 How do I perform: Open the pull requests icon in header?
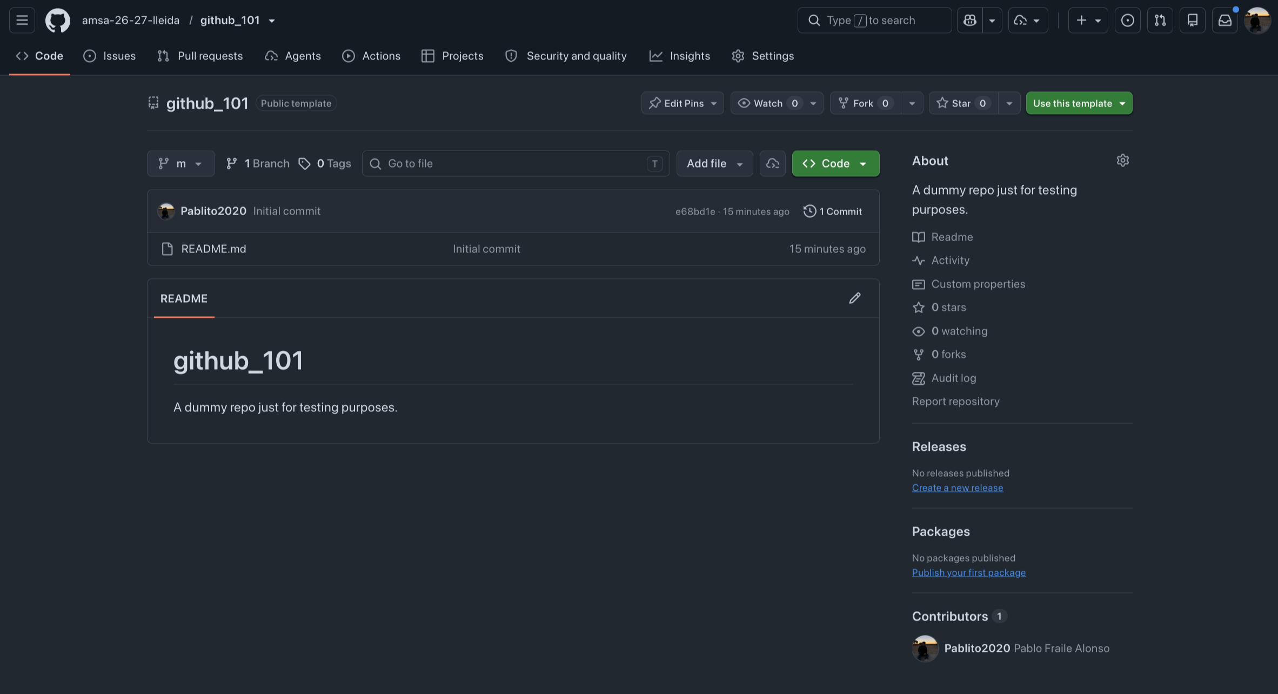[1160, 21]
